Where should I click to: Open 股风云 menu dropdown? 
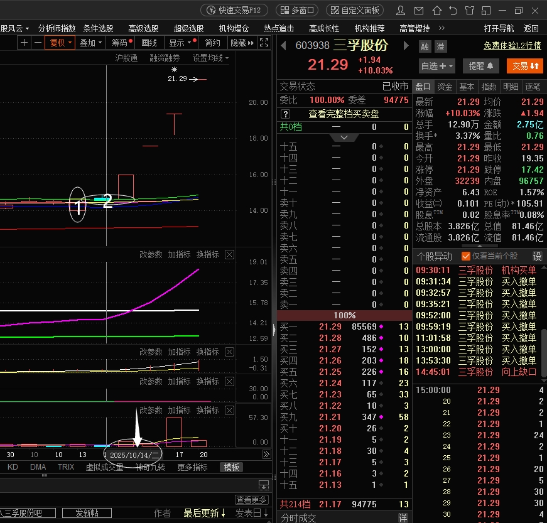(14, 28)
